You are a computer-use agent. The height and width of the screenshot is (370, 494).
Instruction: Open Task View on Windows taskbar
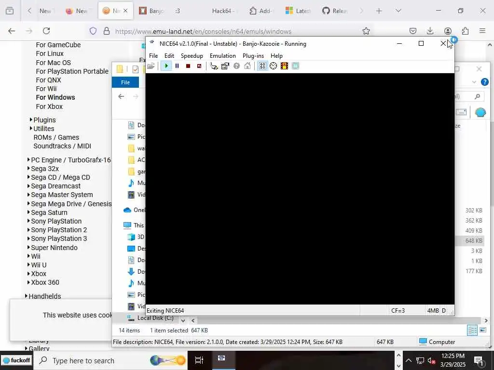199,360
